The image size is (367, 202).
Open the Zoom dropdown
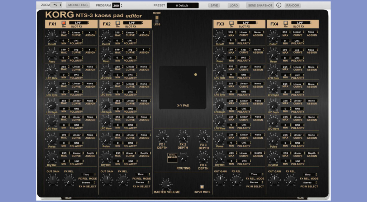(56, 5)
